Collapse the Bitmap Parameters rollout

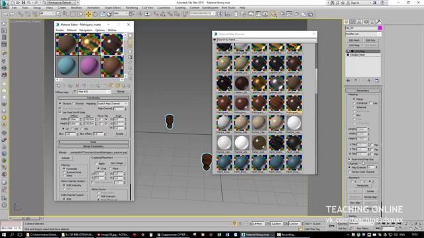coord(93,147)
